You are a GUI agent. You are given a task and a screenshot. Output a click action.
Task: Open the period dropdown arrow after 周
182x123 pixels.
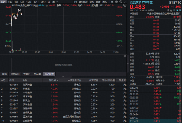57,2
